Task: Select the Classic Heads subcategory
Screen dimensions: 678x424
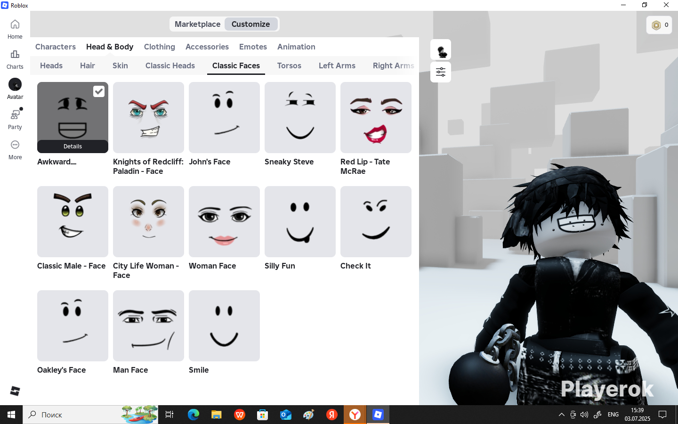Action: (170, 65)
